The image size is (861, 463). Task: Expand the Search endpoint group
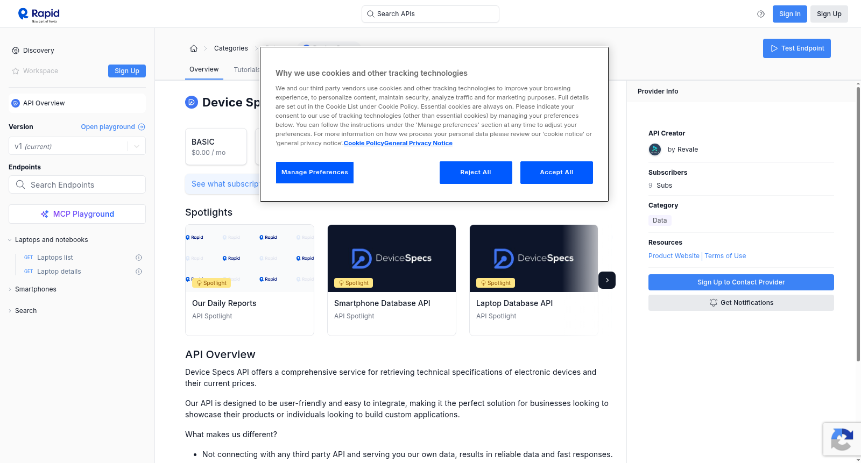[23, 311]
